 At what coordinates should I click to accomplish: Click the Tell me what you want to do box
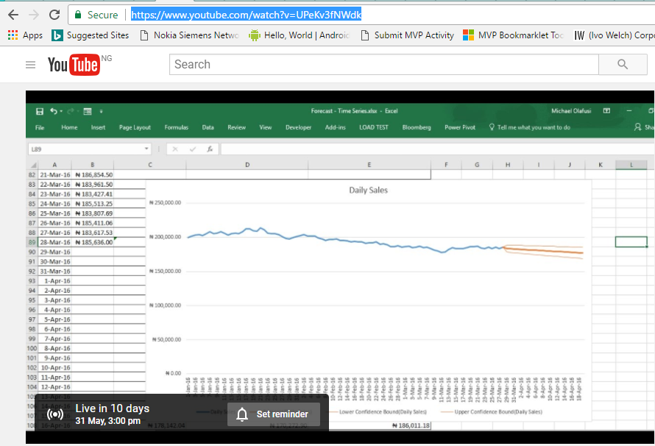click(530, 127)
